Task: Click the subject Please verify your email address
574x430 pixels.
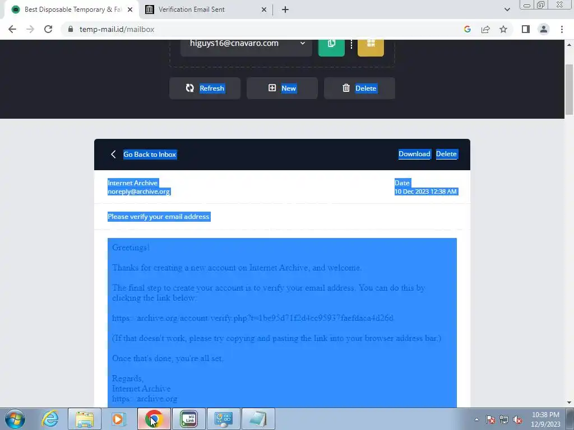Action: coord(159,217)
